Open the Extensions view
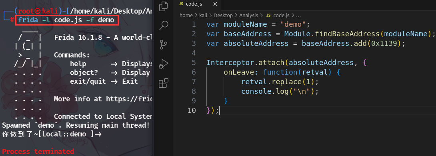The image size is (436, 156). [164, 83]
